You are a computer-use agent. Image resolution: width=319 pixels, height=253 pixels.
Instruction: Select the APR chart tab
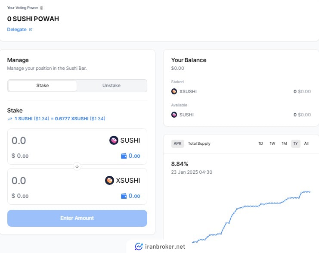pos(178,144)
